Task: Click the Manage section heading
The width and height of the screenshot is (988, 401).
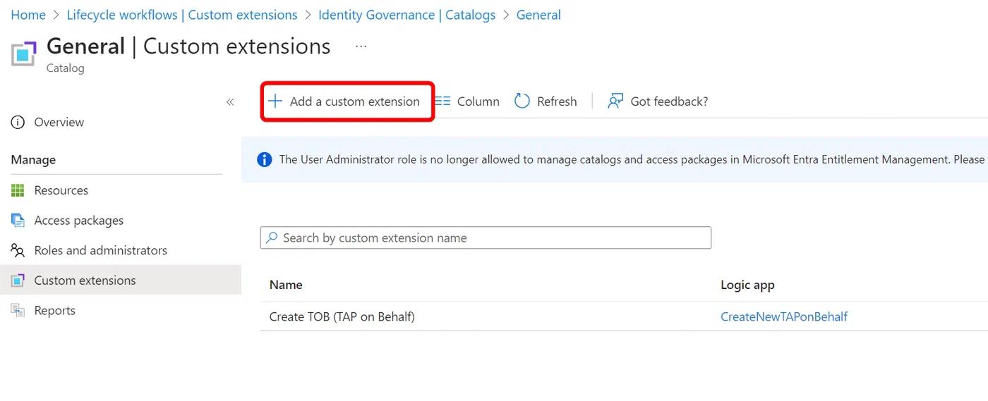Action: click(x=33, y=160)
